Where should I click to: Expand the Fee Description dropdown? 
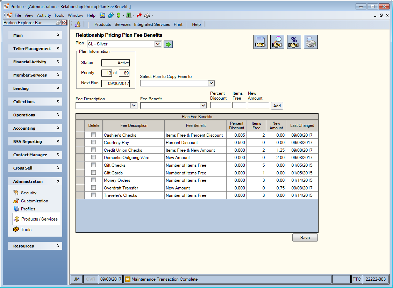106,106
